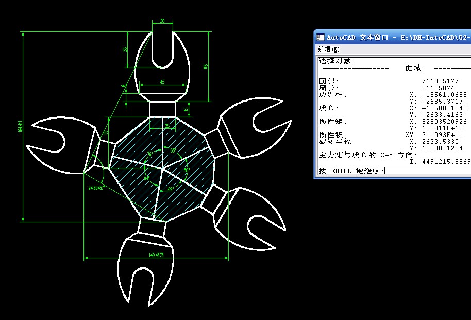Viewport: 471px width, 320px height.
Task: Select radius of gyration value 15508.1234
Action: pos(442,148)
